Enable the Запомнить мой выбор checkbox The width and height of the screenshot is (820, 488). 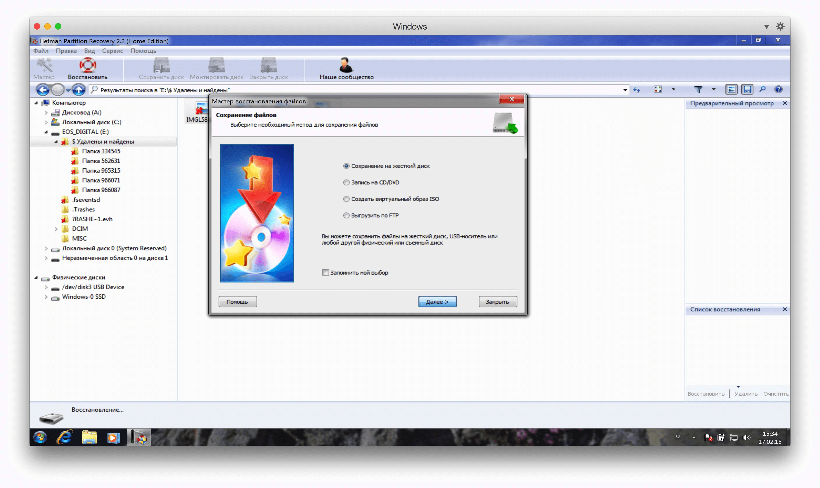pos(325,272)
